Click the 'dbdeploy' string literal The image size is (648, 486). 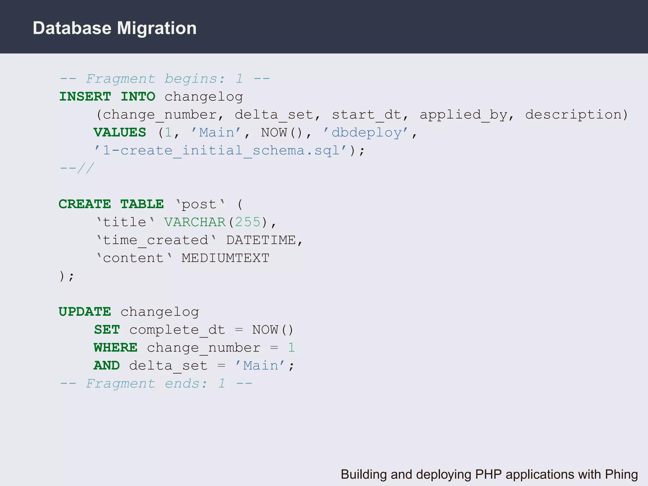point(366,133)
